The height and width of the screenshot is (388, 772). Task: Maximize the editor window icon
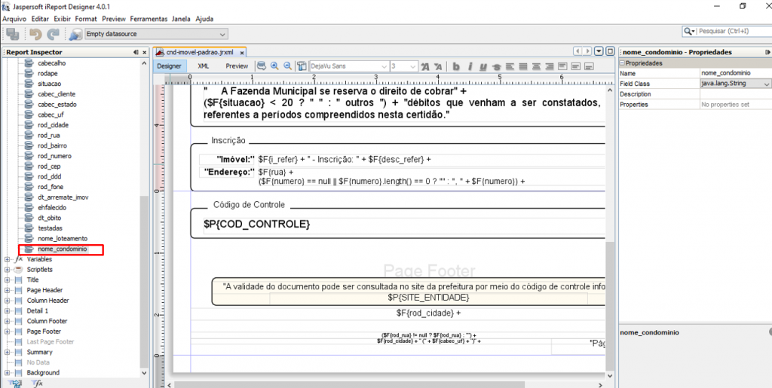coord(609,51)
